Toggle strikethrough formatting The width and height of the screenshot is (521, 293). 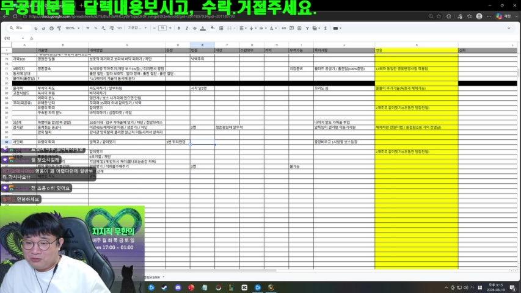[x=195, y=28]
